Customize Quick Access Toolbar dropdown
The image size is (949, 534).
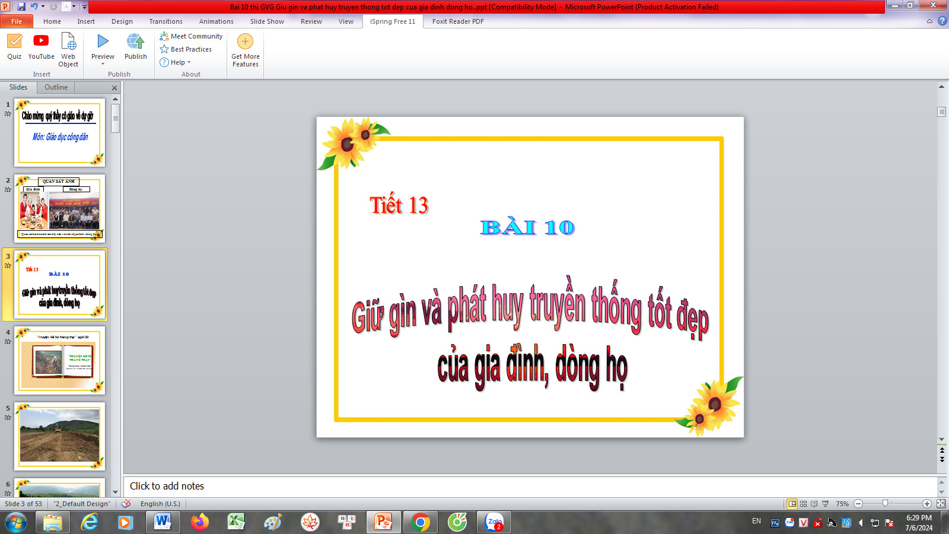tap(84, 7)
